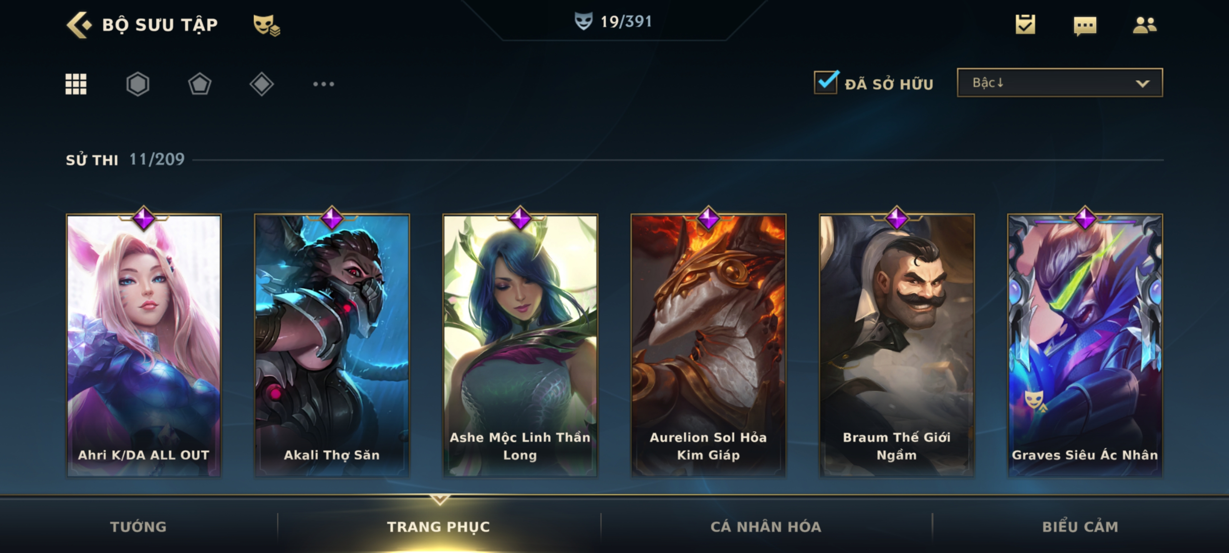Image resolution: width=1229 pixels, height=553 pixels.
Task: Go back using the gold arrow
Action: pos(78,25)
